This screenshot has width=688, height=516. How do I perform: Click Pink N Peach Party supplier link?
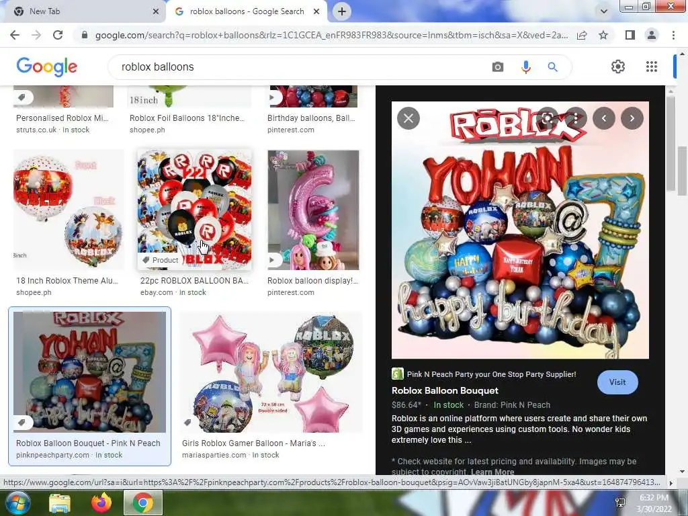491,374
